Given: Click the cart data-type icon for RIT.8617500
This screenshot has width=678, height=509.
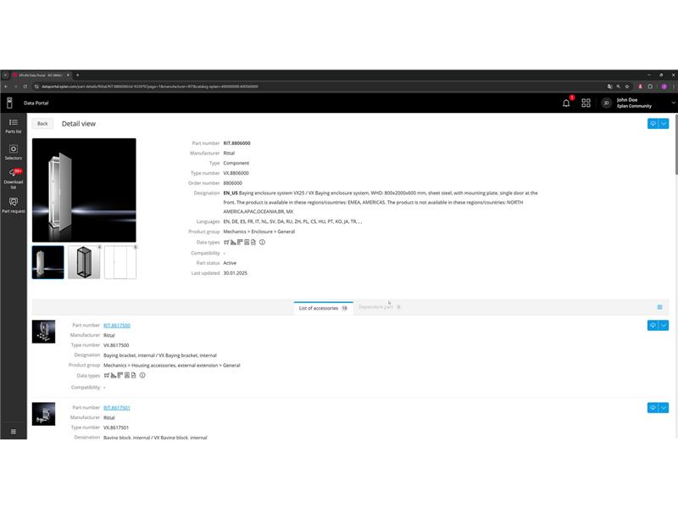Looking at the screenshot, I should click(107, 375).
